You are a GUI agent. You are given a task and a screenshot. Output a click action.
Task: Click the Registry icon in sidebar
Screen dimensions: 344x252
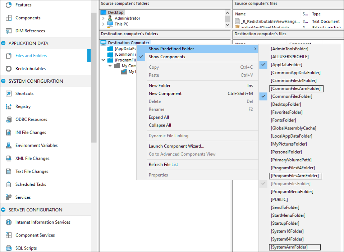(x=9, y=106)
